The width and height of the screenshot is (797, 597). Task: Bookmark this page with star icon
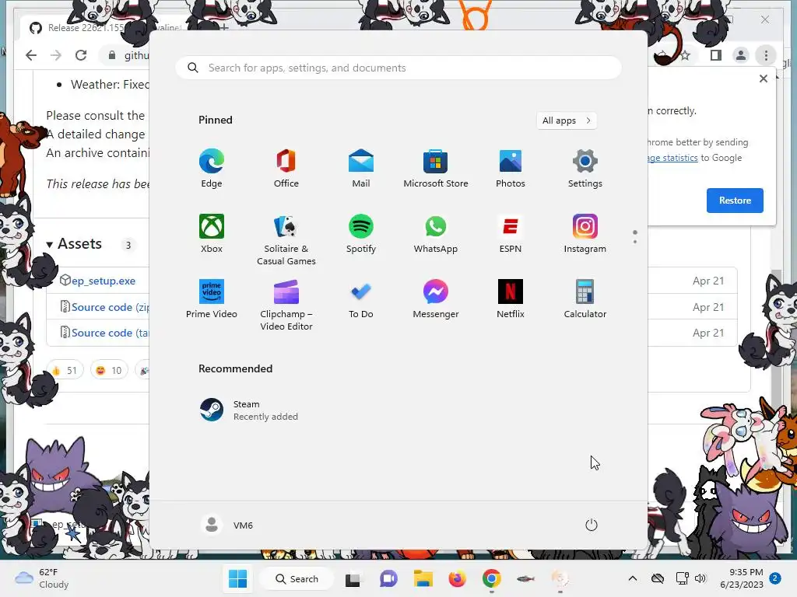click(x=686, y=55)
